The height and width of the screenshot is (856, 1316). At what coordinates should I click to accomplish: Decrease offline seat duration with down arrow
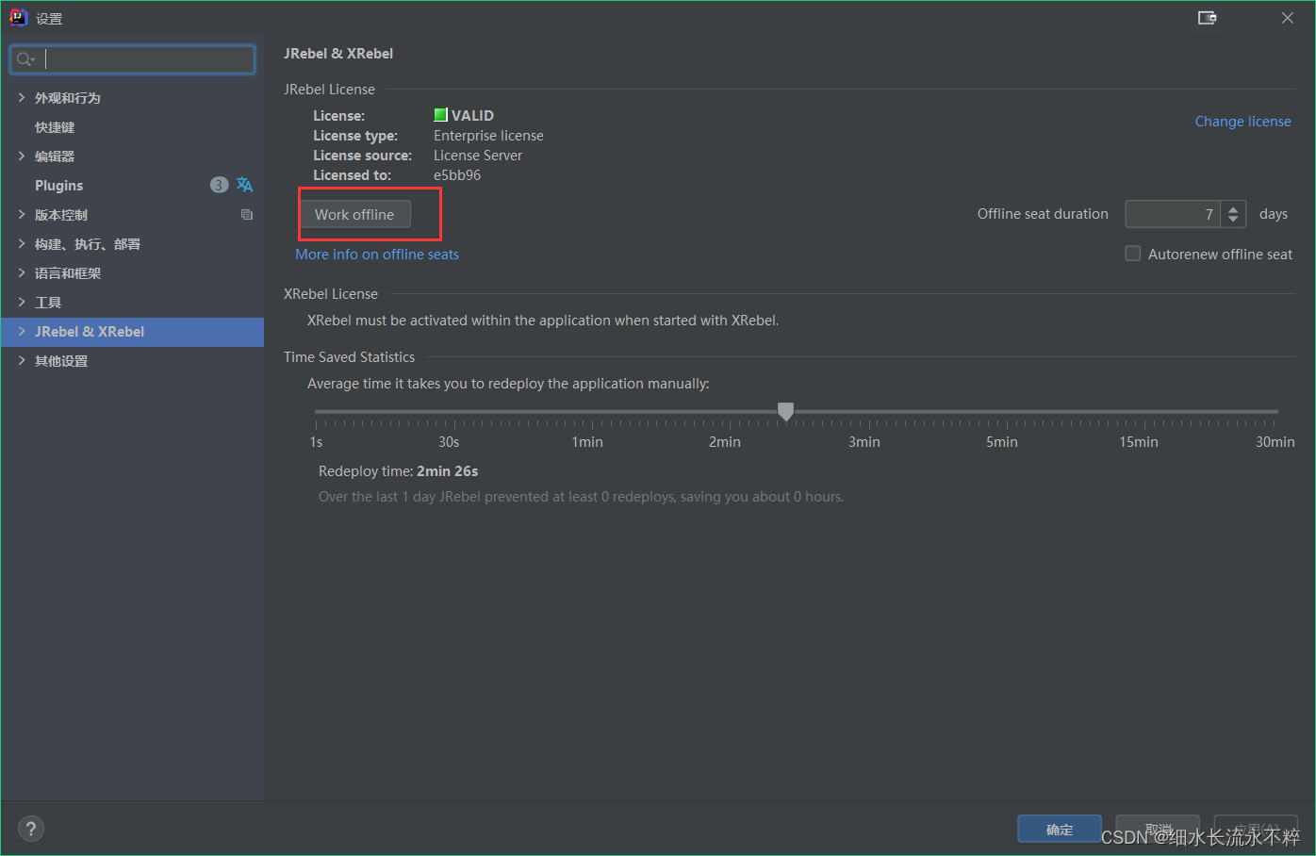[1233, 220]
